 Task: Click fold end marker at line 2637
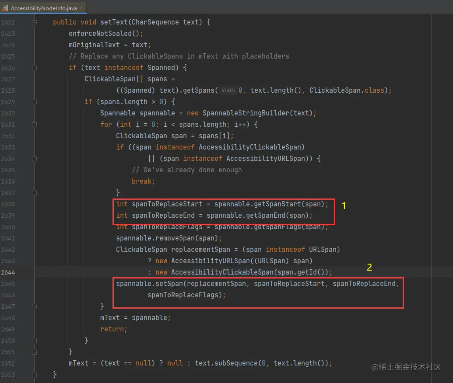tap(34, 193)
